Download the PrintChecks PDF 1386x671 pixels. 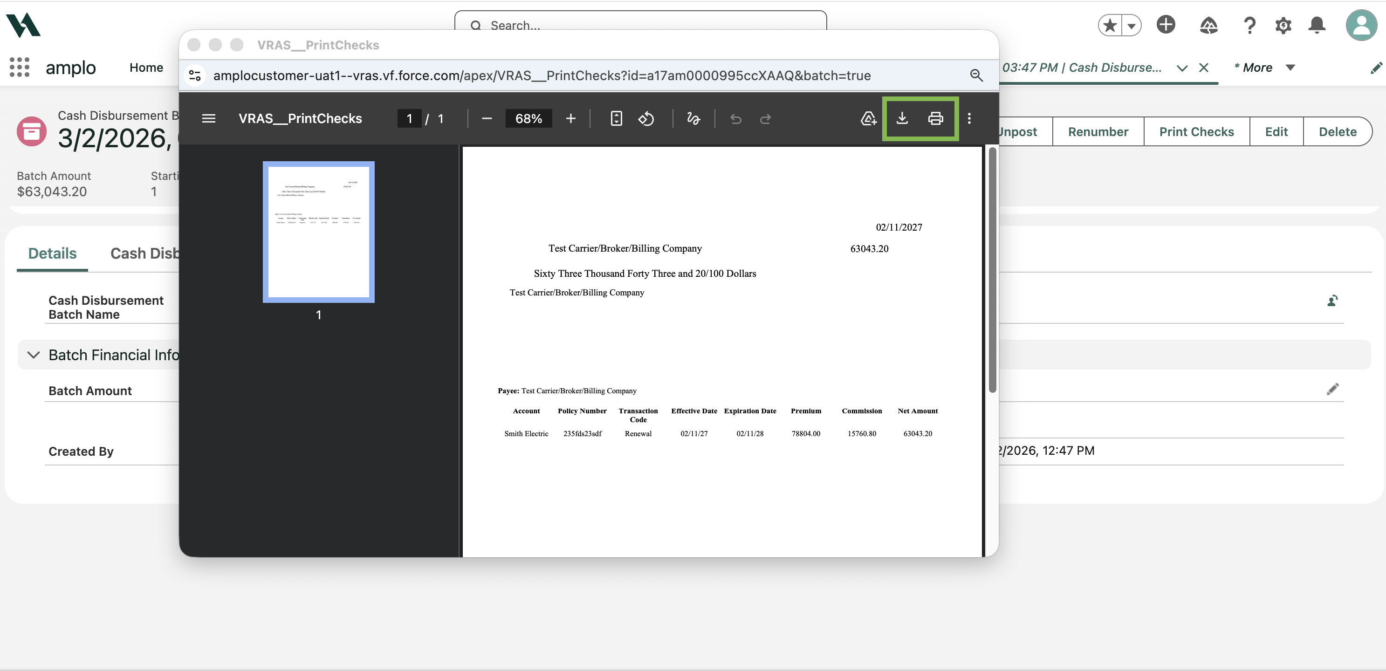902,118
